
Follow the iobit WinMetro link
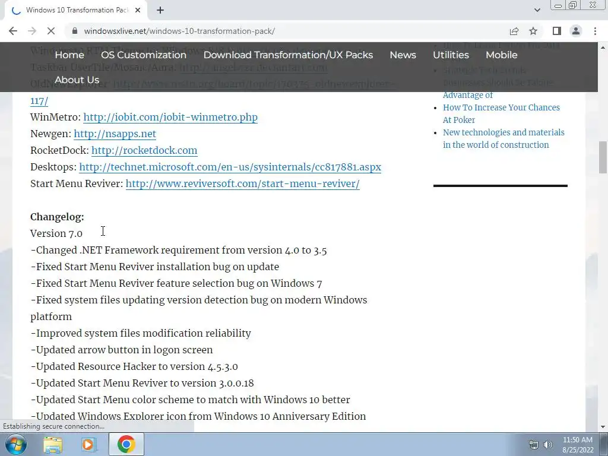click(170, 117)
